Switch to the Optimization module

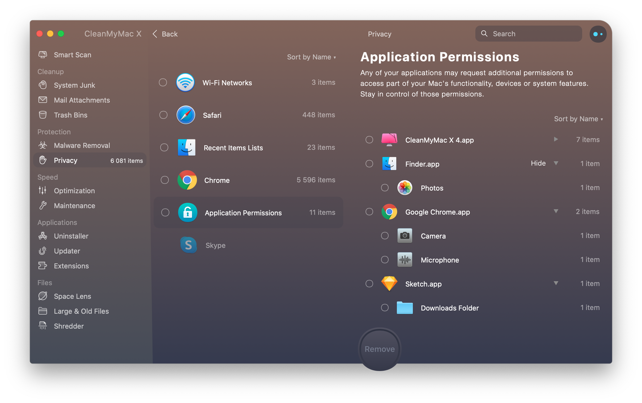(x=90, y=191)
